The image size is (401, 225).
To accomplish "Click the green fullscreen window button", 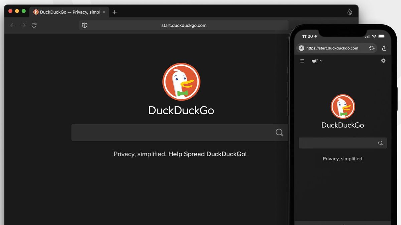I will point(24,11).
